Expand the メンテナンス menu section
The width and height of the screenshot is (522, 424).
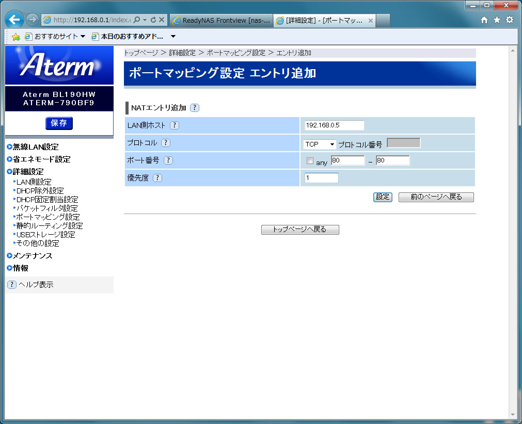pyautogui.click(x=32, y=256)
